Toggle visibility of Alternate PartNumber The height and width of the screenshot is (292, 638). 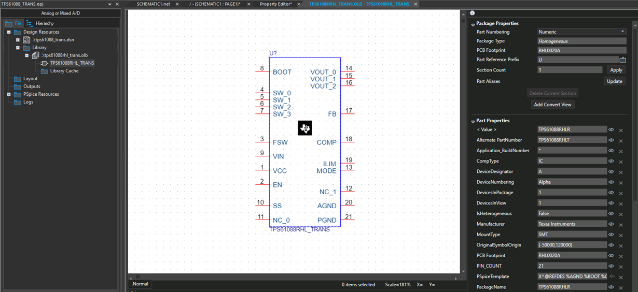[x=612, y=140]
